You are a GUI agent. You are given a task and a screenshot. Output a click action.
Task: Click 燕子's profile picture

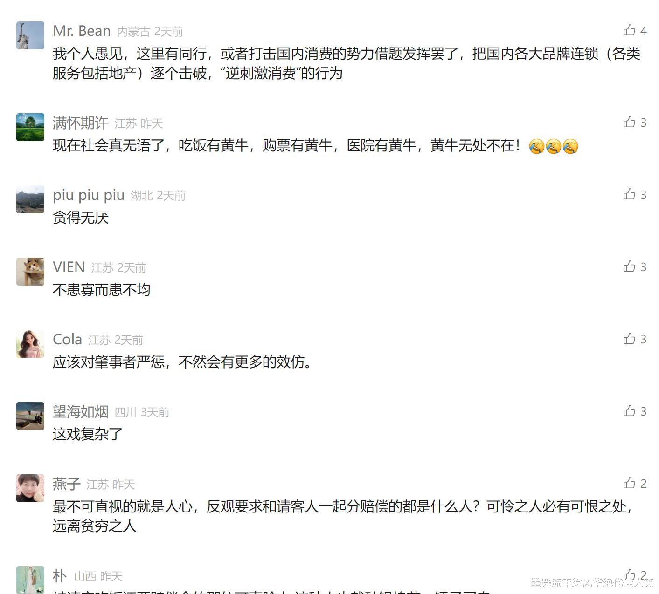click(x=30, y=488)
